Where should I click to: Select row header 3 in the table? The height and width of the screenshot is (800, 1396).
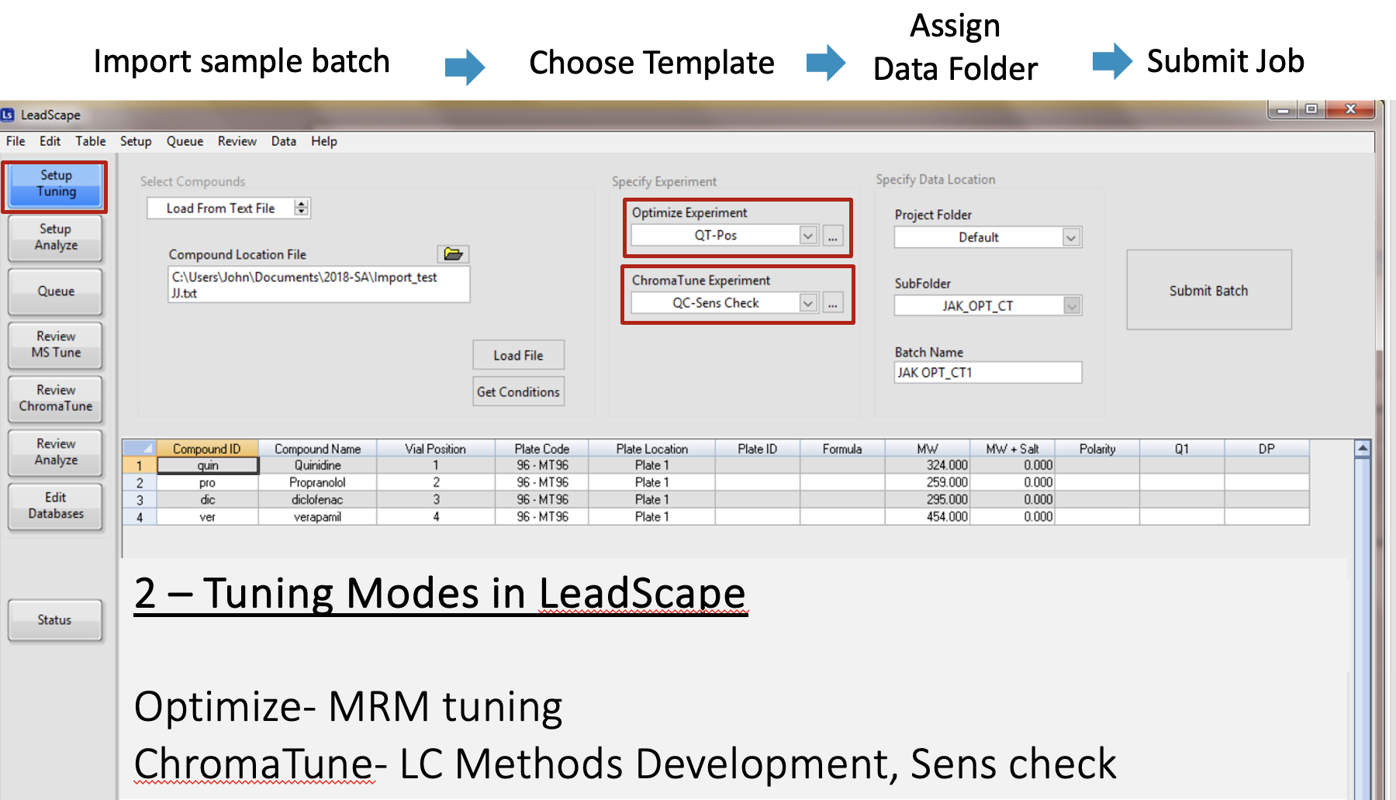(140, 499)
